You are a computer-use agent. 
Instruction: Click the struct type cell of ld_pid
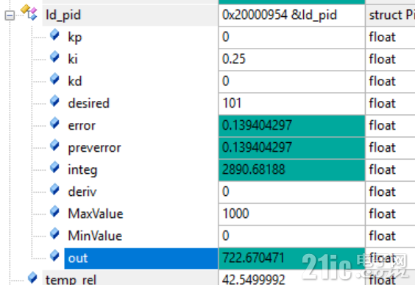tap(391, 15)
